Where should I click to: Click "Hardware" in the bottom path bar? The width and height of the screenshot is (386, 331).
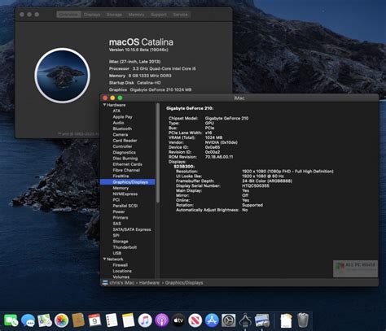(149, 283)
